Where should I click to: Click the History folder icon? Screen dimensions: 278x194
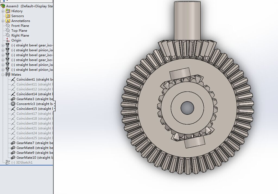coord(8,11)
